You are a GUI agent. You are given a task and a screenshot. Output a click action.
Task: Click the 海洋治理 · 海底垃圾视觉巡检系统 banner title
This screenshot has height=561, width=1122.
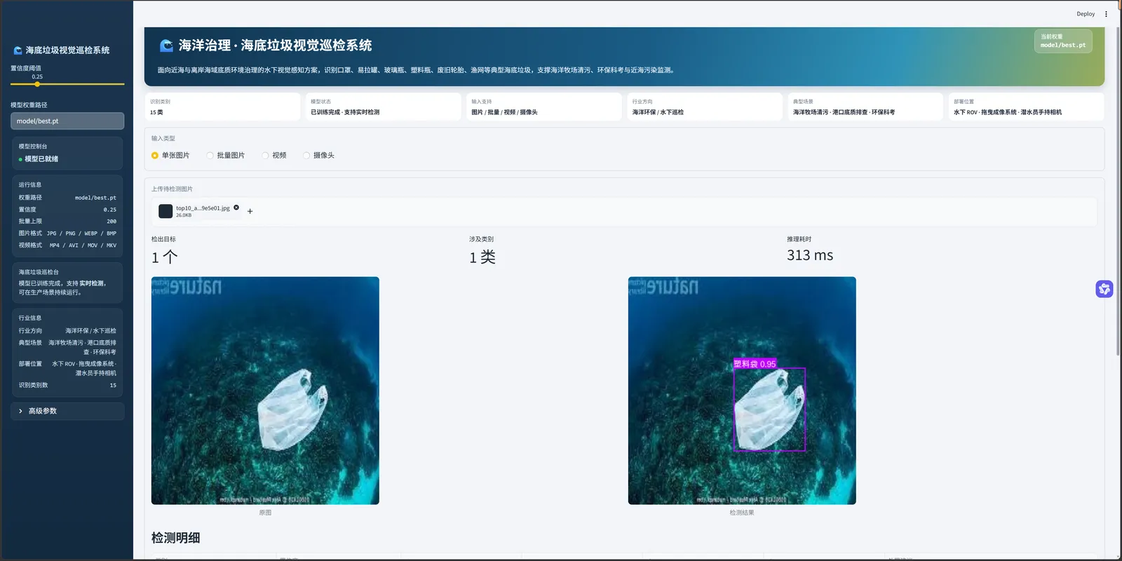[x=275, y=46]
